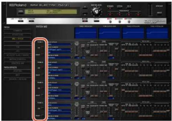The height and width of the screenshot is (121, 172).
Task: Toggle Tone Switch 2 in the top panel
Action: (119, 14)
